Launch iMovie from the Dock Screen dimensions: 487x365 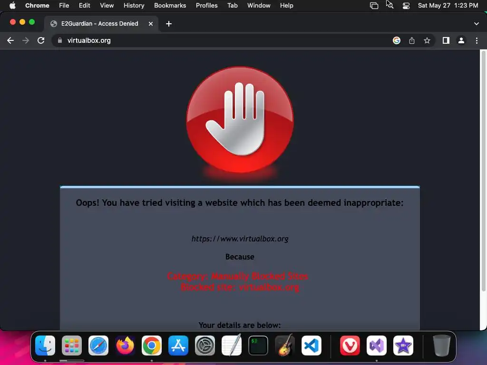point(403,346)
